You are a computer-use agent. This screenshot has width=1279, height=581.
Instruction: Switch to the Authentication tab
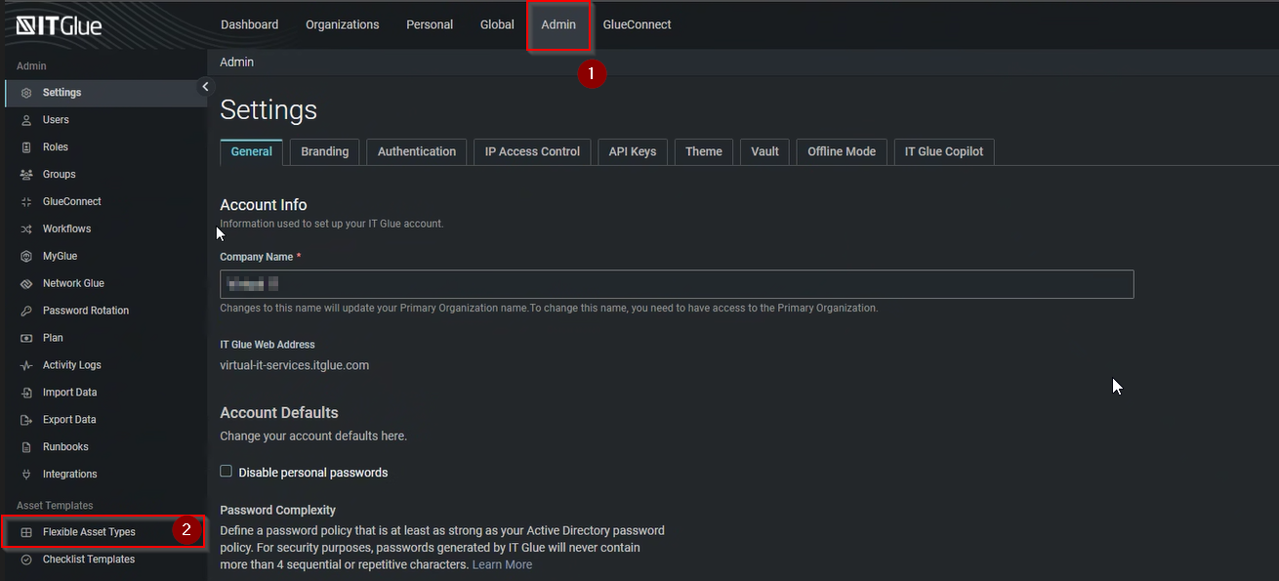tap(417, 152)
